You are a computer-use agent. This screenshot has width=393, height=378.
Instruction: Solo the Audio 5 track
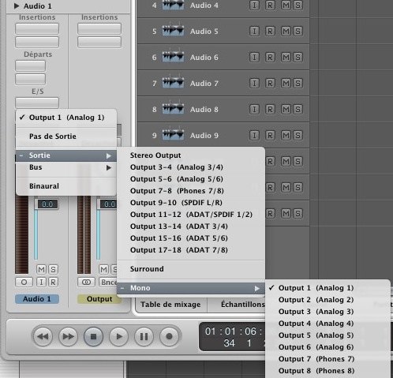298,31
